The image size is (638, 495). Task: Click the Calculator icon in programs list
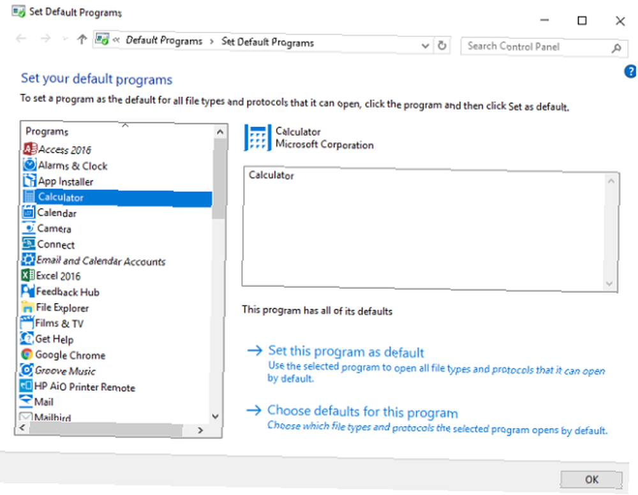pos(29,196)
